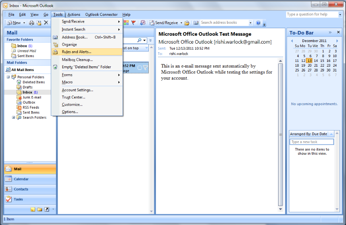Click the Type a new task field

(311, 142)
